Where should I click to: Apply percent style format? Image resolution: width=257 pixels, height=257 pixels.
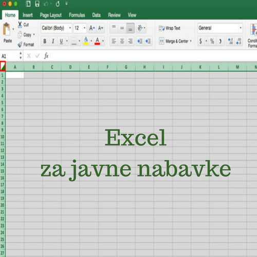(212, 41)
